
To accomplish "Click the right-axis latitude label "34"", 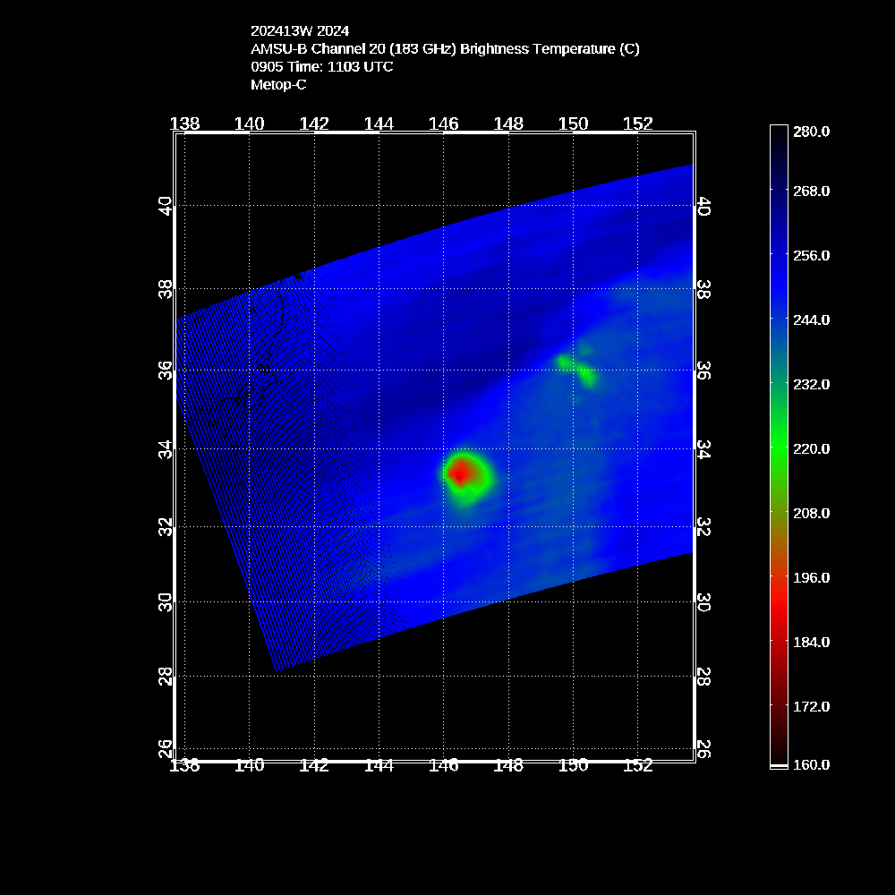I will (703, 449).
